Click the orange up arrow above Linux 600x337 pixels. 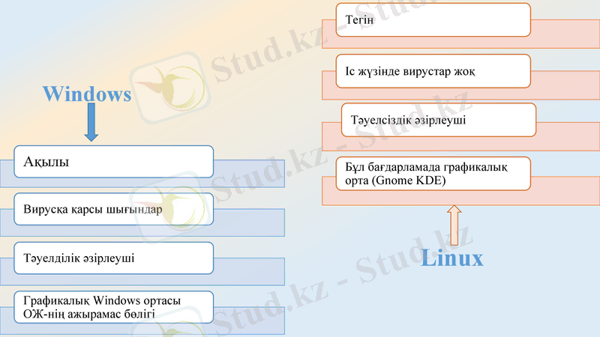454,225
